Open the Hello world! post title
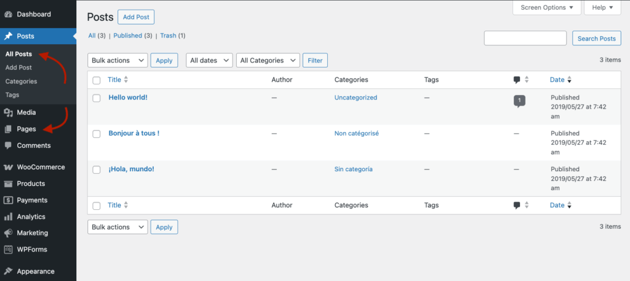This screenshot has width=630, height=281. point(128,98)
